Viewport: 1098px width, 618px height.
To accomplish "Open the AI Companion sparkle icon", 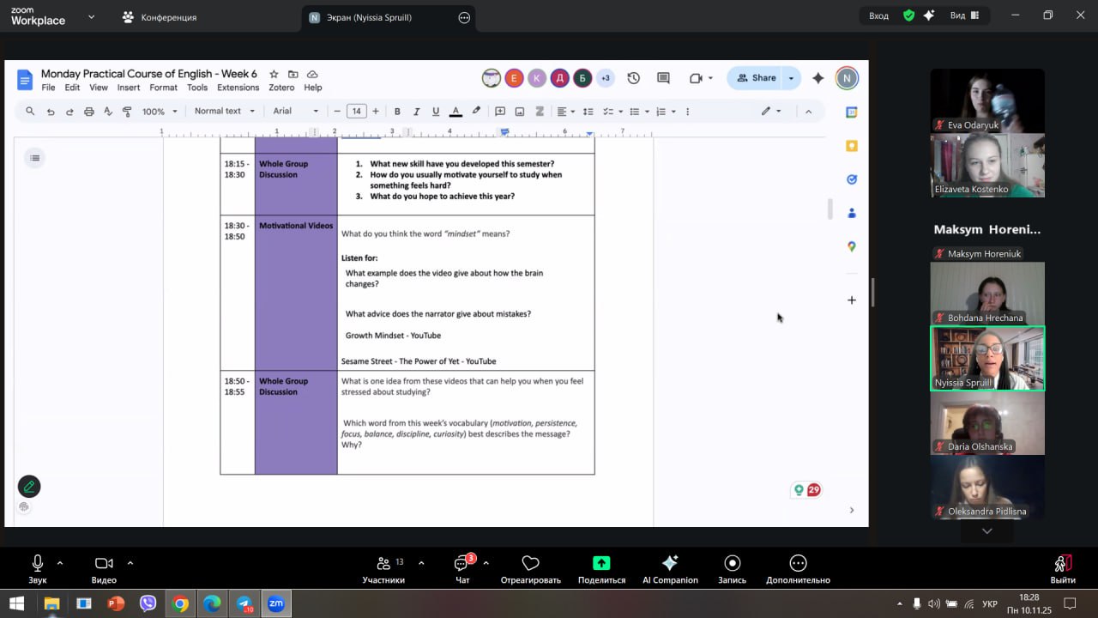I will pos(670,563).
